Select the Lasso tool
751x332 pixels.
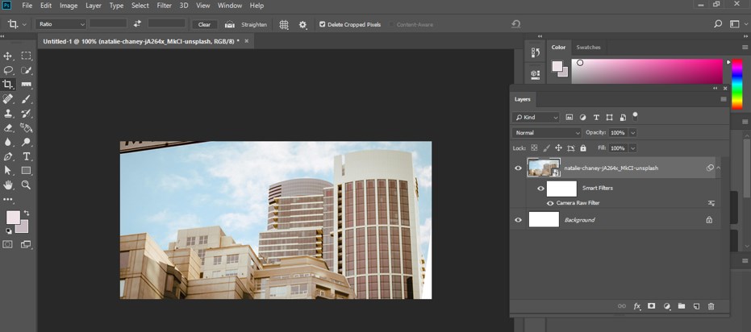(8, 70)
